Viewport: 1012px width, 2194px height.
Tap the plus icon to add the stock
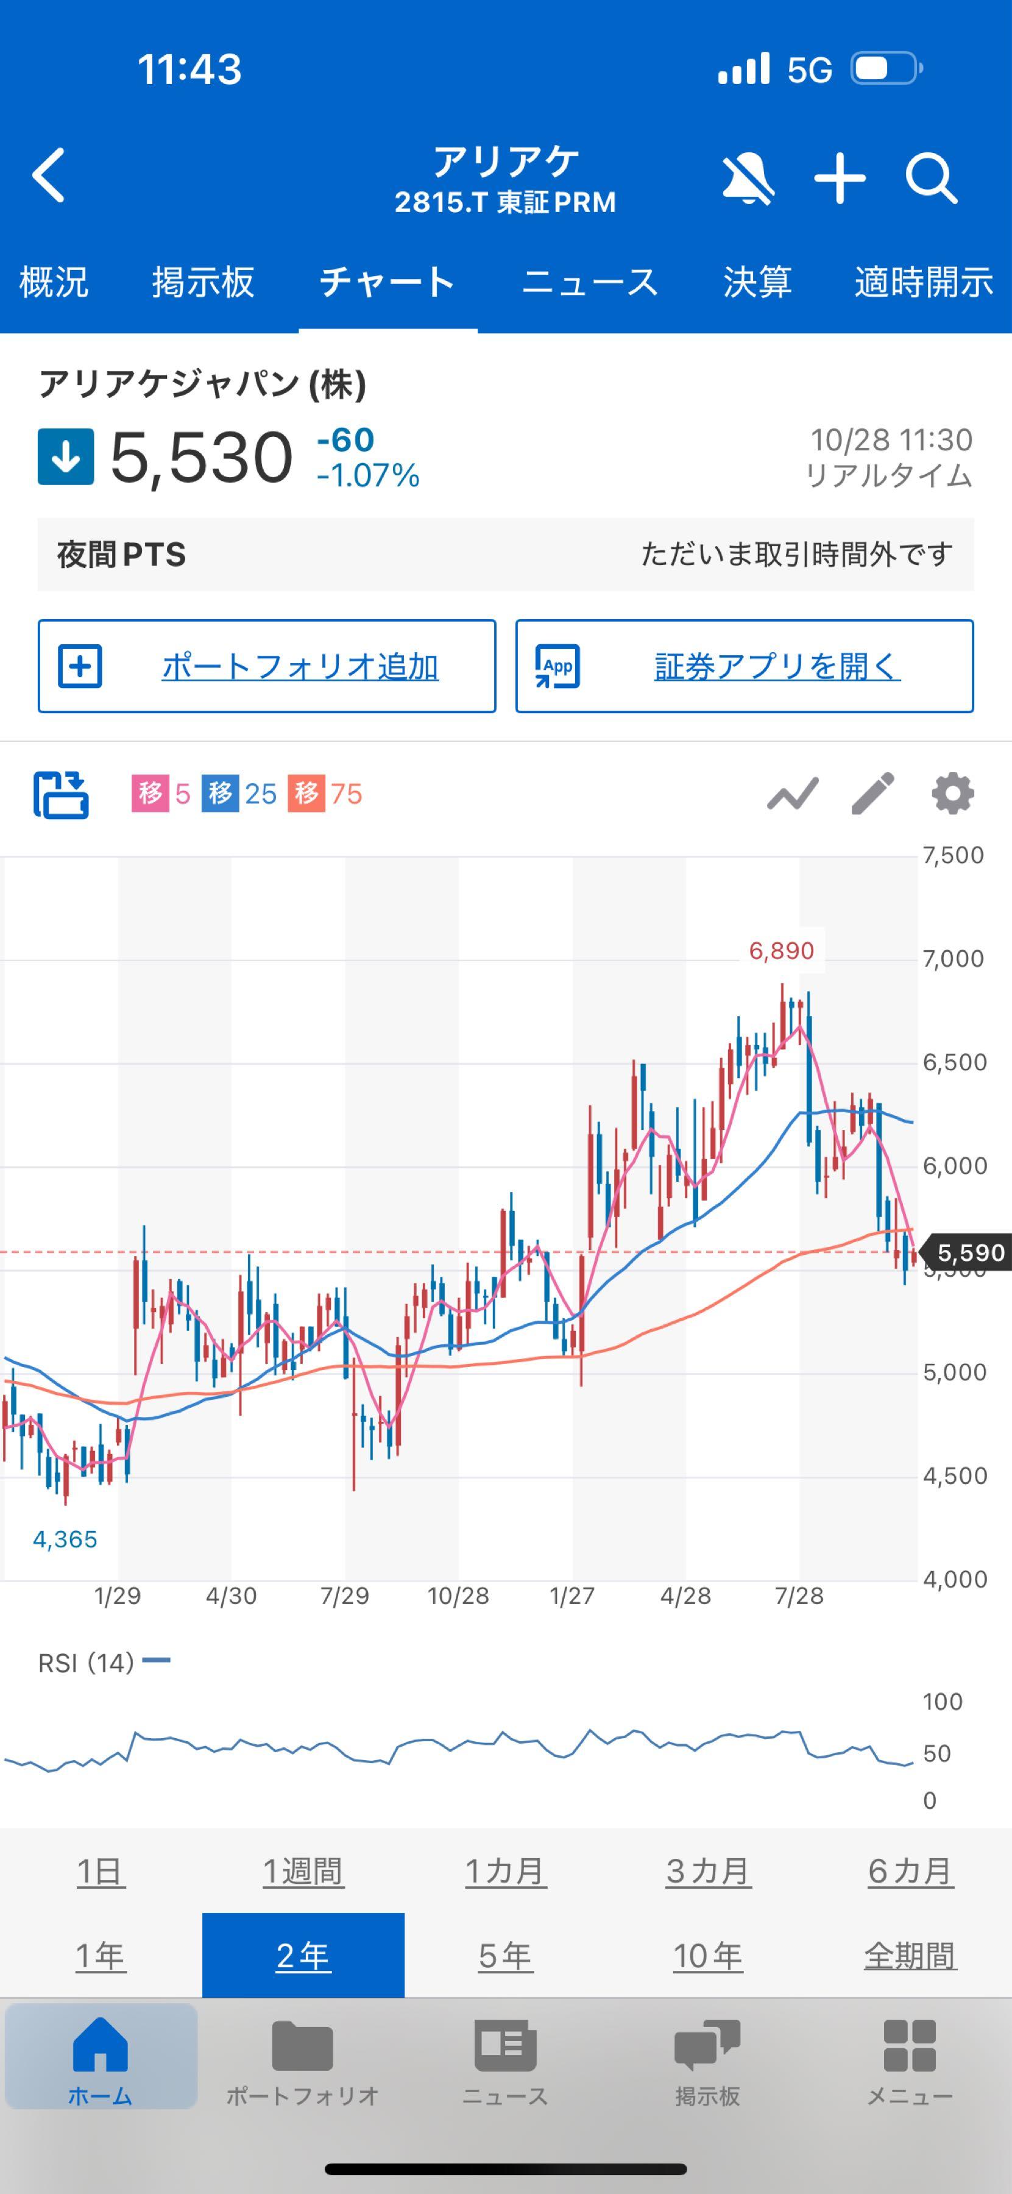coord(840,178)
